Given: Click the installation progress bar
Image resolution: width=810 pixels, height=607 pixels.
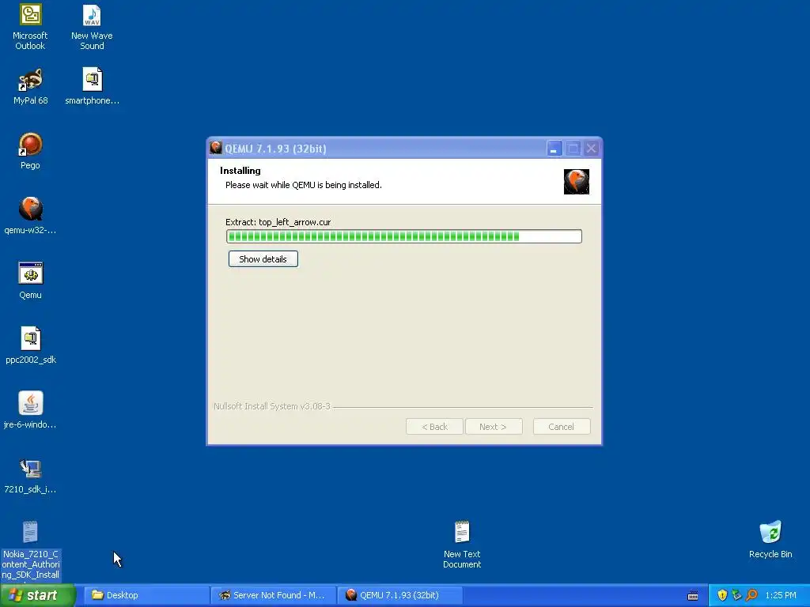Looking at the screenshot, I should click(404, 236).
